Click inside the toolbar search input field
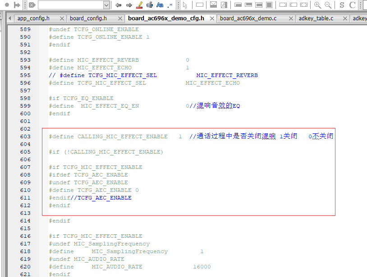 pyautogui.click(x=71, y=5)
